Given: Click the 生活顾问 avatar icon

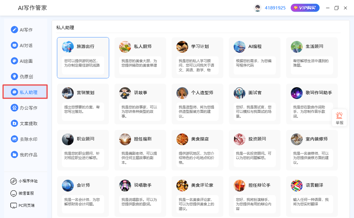Looking at the screenshot, I should point(297,47).
